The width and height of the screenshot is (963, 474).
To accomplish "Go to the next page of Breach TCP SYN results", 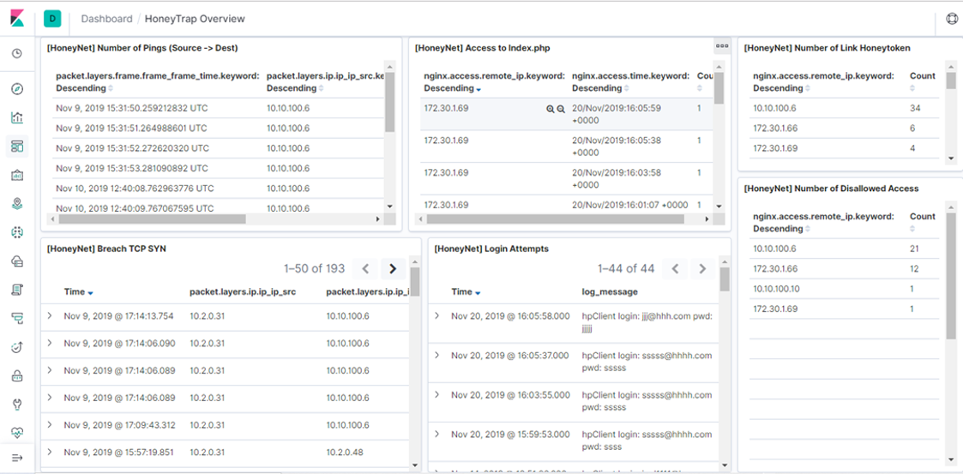I will tap(393, 269).
